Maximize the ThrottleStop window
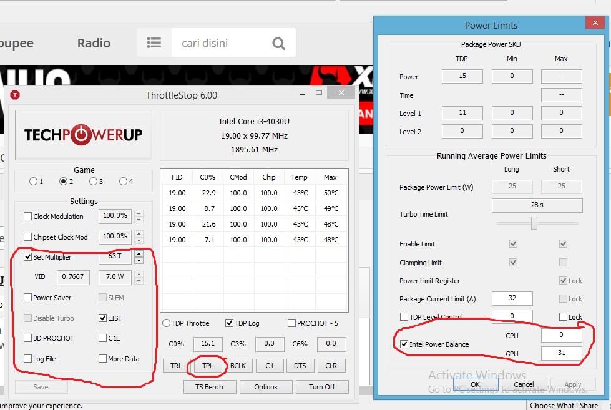611x410 pixels. [x=319, y=93]
